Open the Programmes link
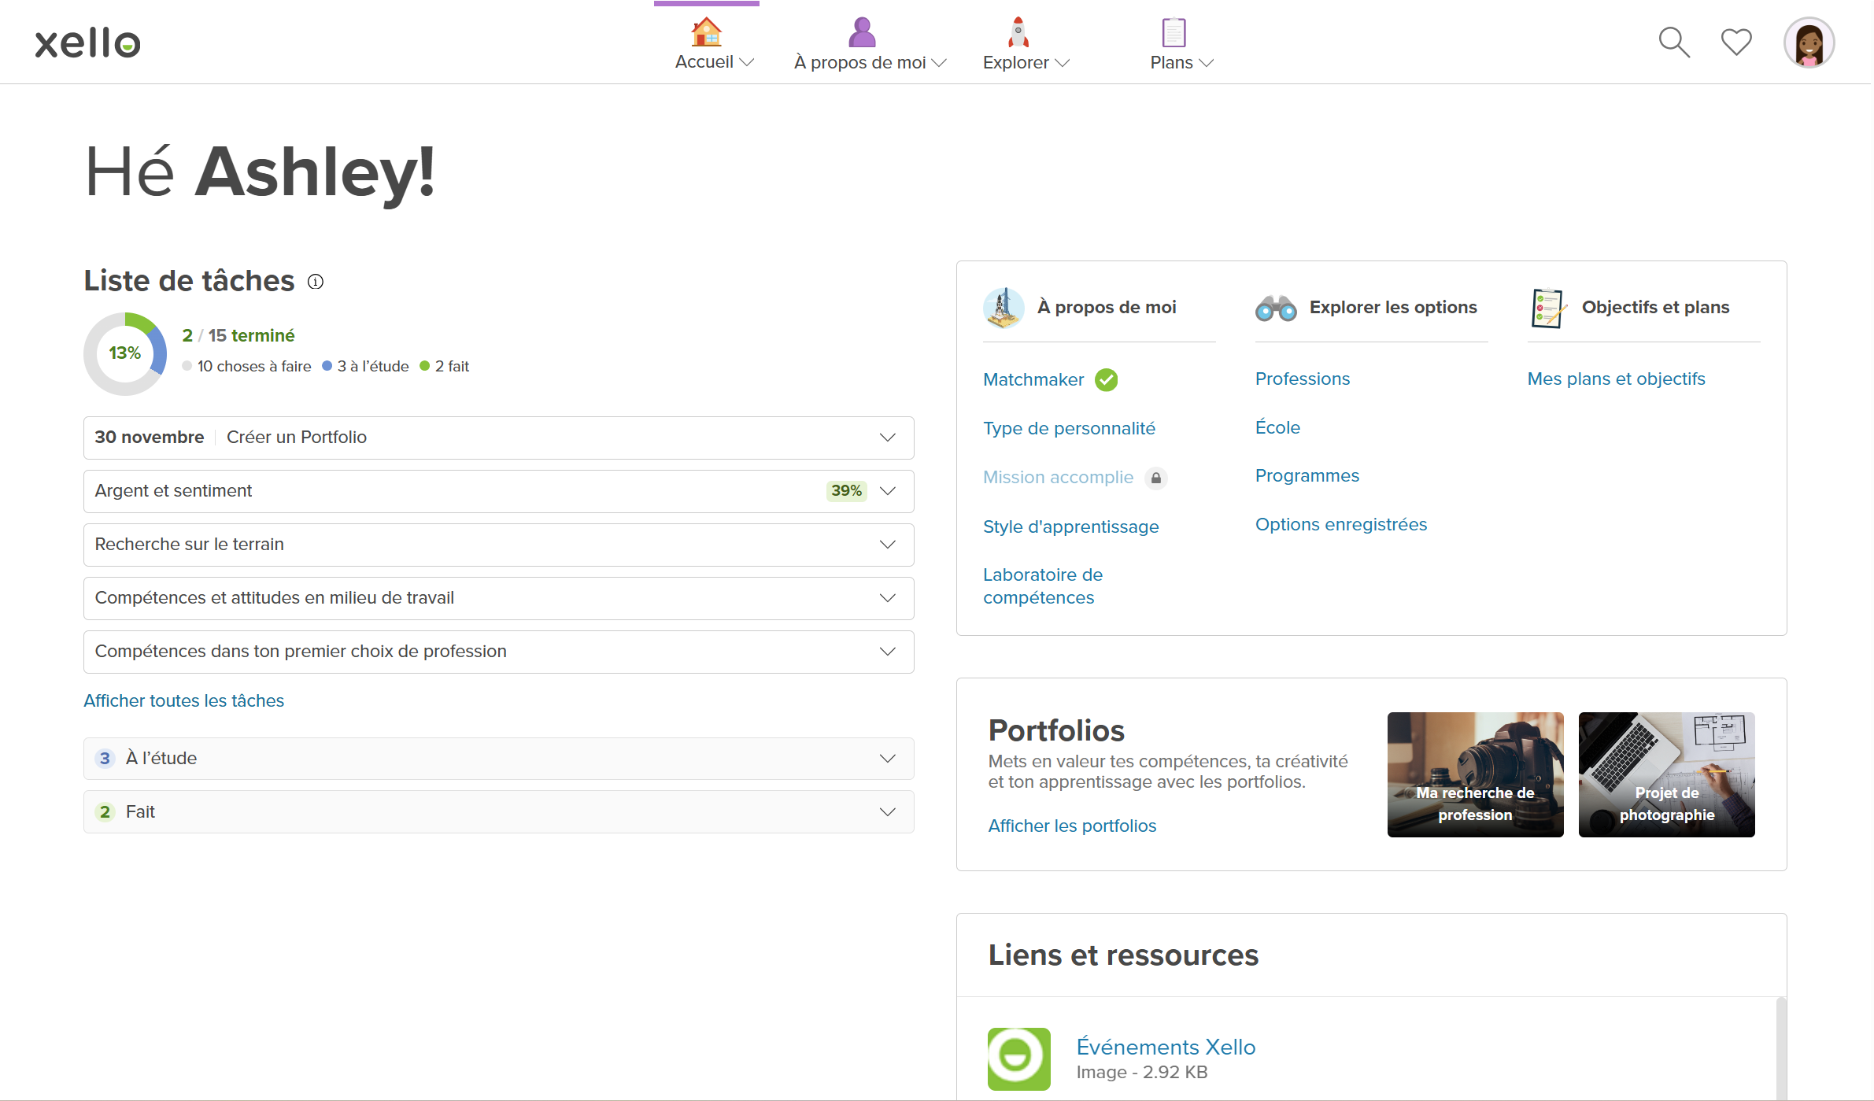Image resolution: width=1874 pixels, height=1101 pixels. [1307, 476]
